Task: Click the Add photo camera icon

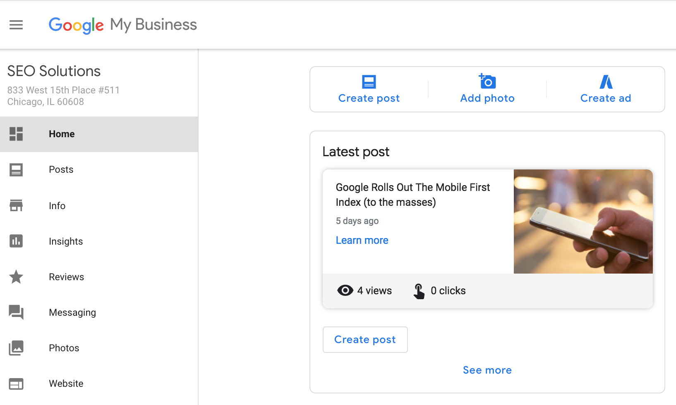Action: pyautogui.click(x=487, y=81)
